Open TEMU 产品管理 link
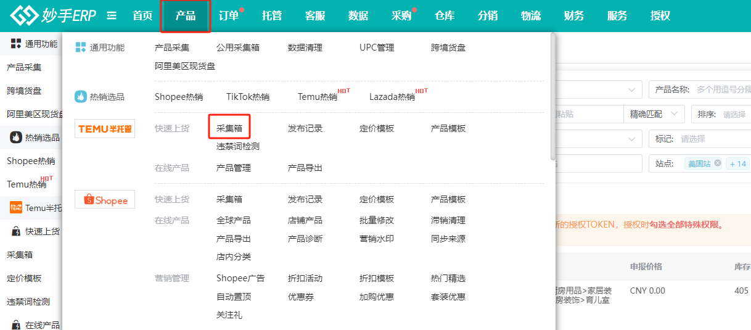 [234, 168]
